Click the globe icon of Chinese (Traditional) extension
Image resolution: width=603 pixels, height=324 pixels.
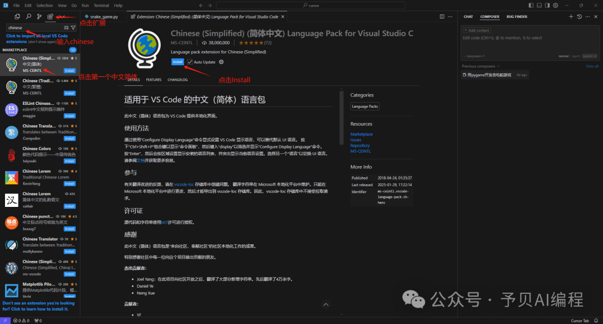(x=12, y=87)
